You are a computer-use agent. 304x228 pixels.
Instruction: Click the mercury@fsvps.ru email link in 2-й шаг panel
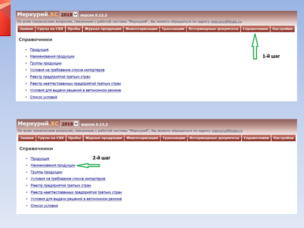click(x=227, y=130)
